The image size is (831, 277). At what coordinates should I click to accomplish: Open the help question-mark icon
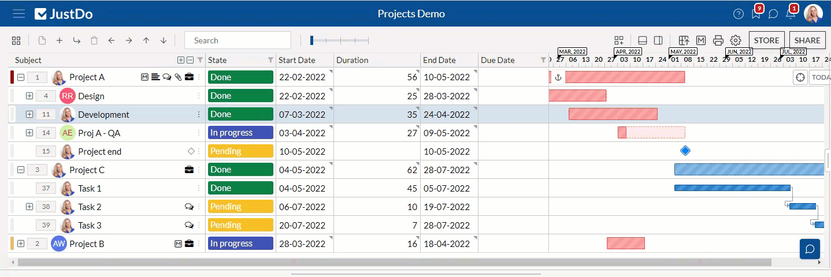click(739, 14)
